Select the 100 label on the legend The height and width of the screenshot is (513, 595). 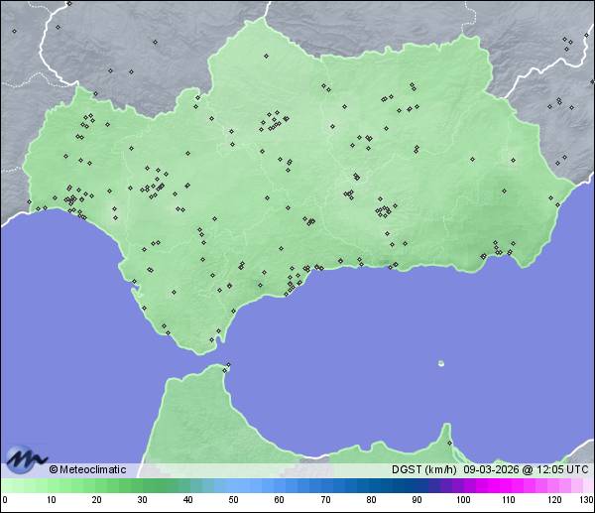click(462, 500)
